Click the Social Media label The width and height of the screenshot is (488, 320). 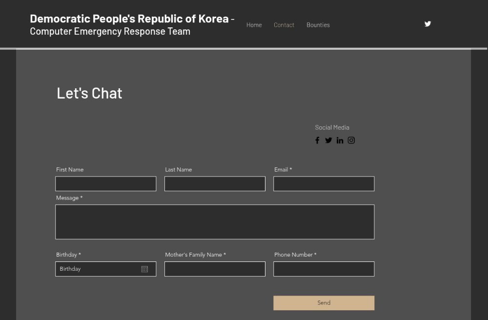pyautogui.click(x=332, y=127)
